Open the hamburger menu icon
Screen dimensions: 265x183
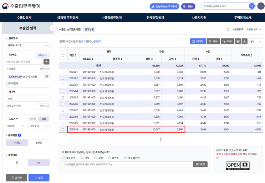pos(261,6)
